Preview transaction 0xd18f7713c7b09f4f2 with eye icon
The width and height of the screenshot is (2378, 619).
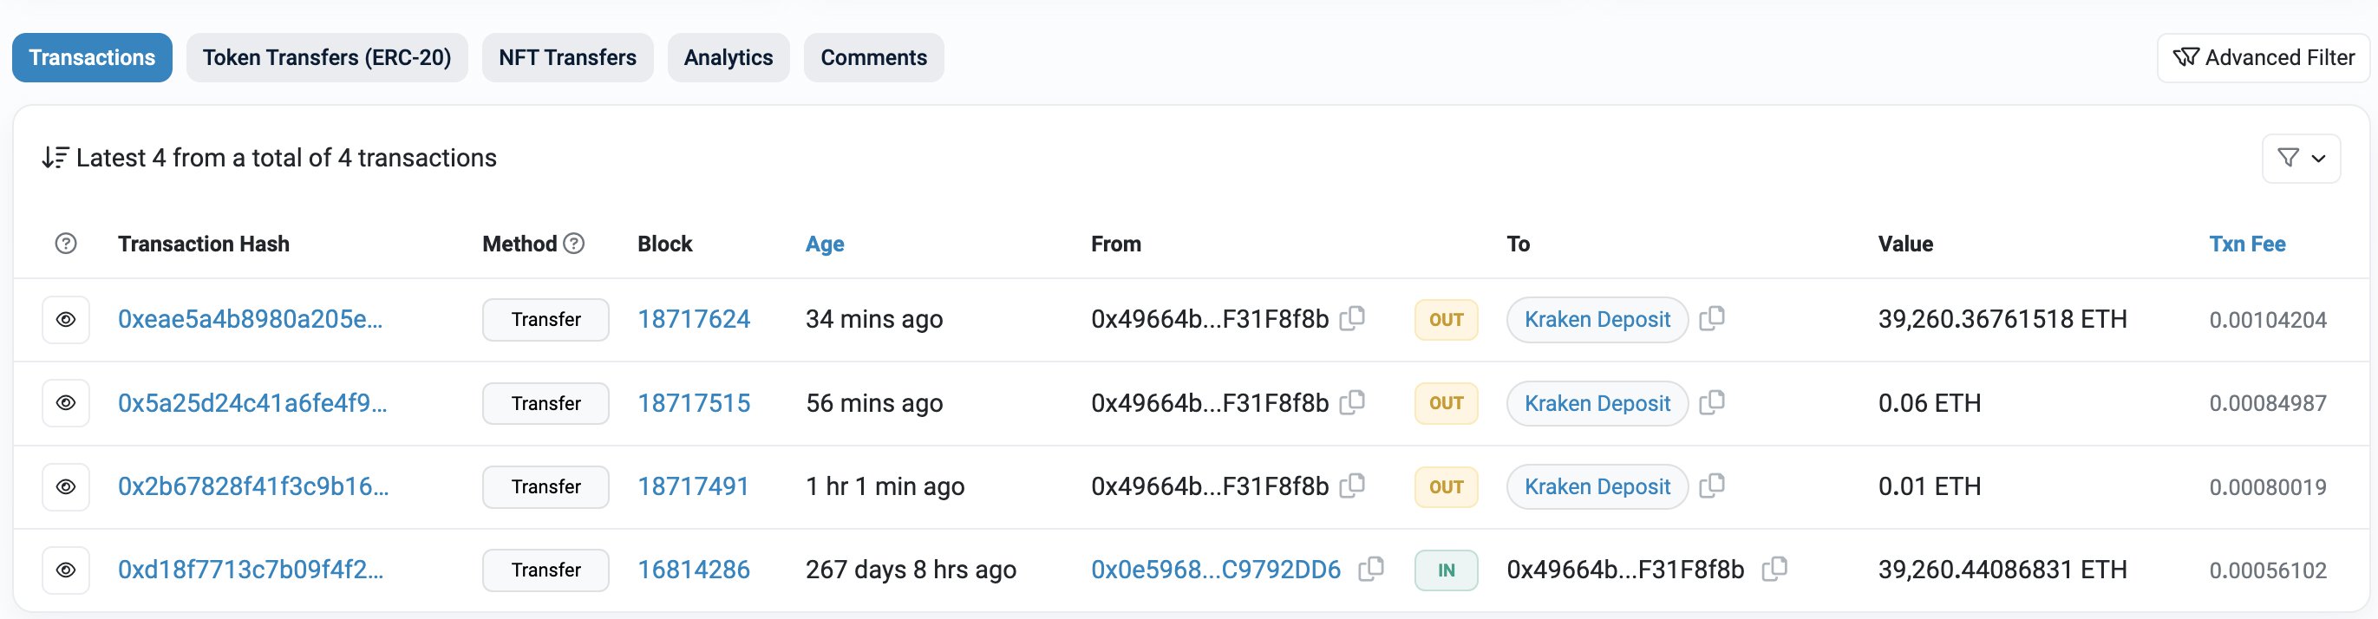pyautogui.click(x=66, y=570)
